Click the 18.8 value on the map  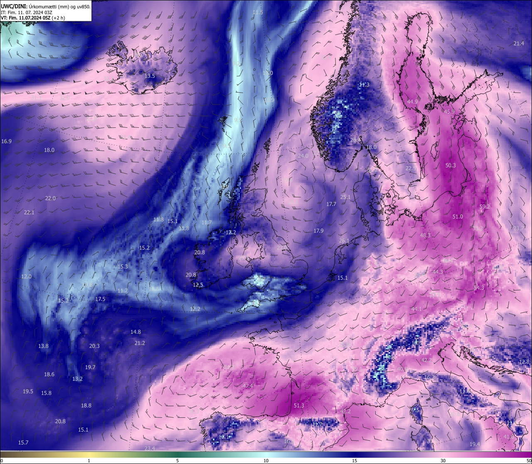pyautogui.click(x=86, y=406)
